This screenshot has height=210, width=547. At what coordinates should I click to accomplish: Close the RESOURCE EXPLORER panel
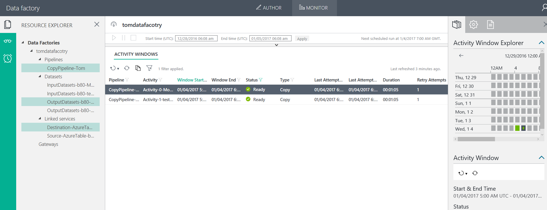[x=97, y=25]
